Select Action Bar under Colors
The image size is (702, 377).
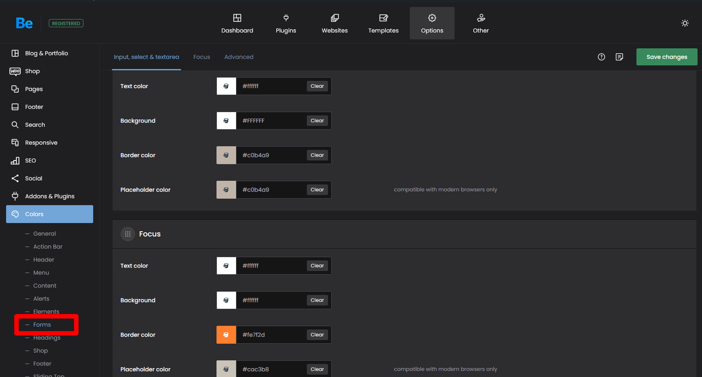point(48,247)
